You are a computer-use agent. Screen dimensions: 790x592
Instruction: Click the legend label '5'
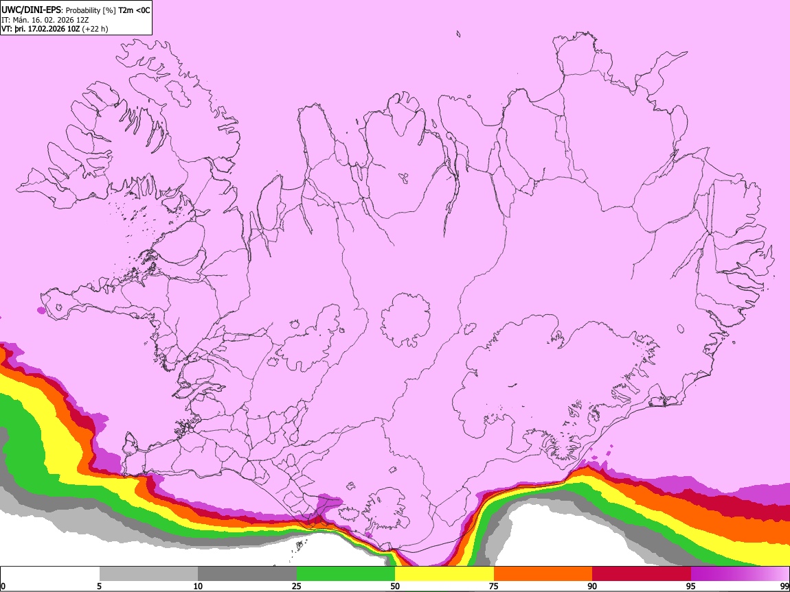(x=99, y=586)
